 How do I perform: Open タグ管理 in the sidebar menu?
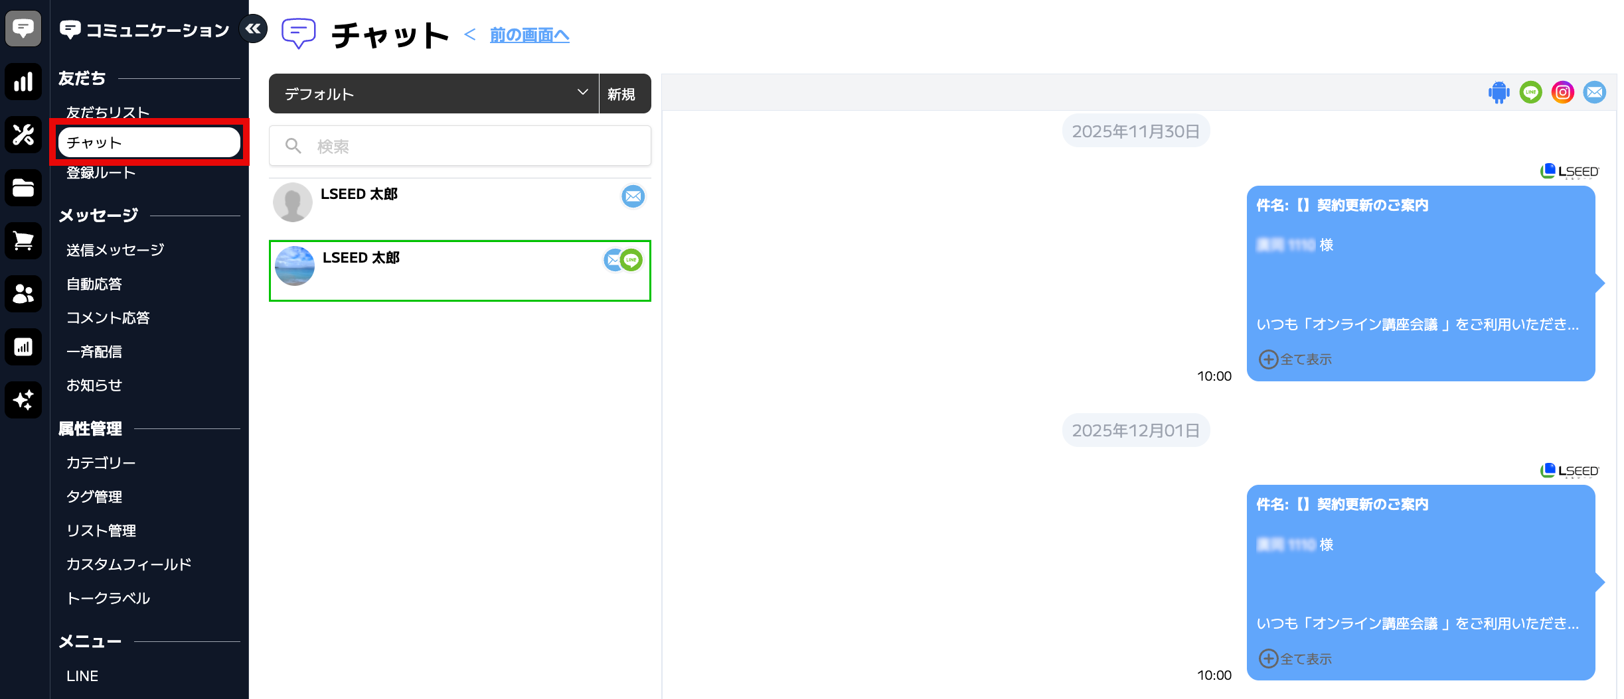click(x=94, y=497)
